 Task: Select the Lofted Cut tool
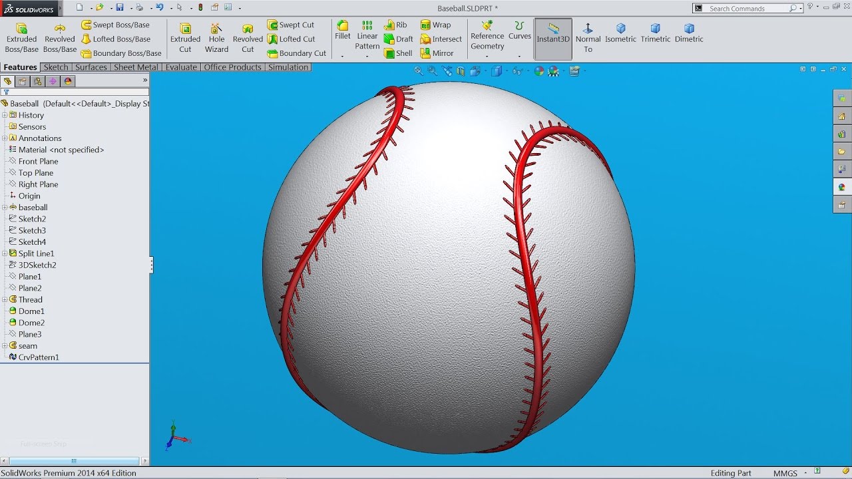tap(291, 39)
